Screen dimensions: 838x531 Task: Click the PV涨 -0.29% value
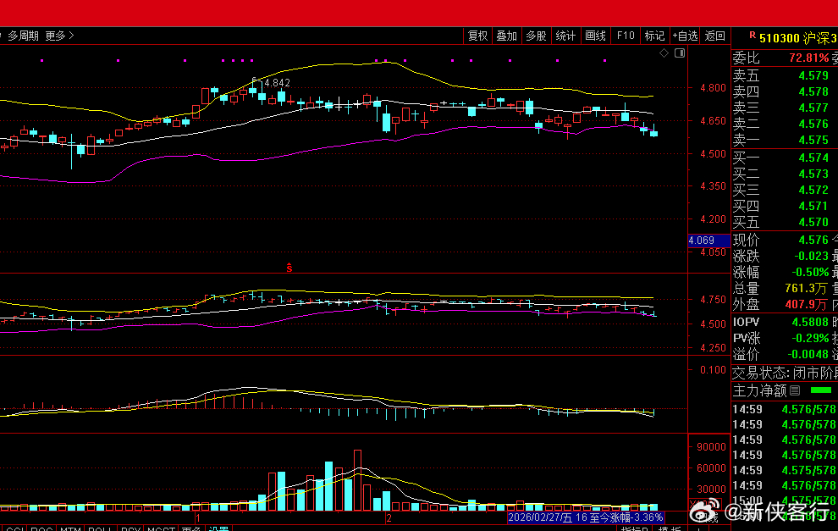[x=811, y=339]
